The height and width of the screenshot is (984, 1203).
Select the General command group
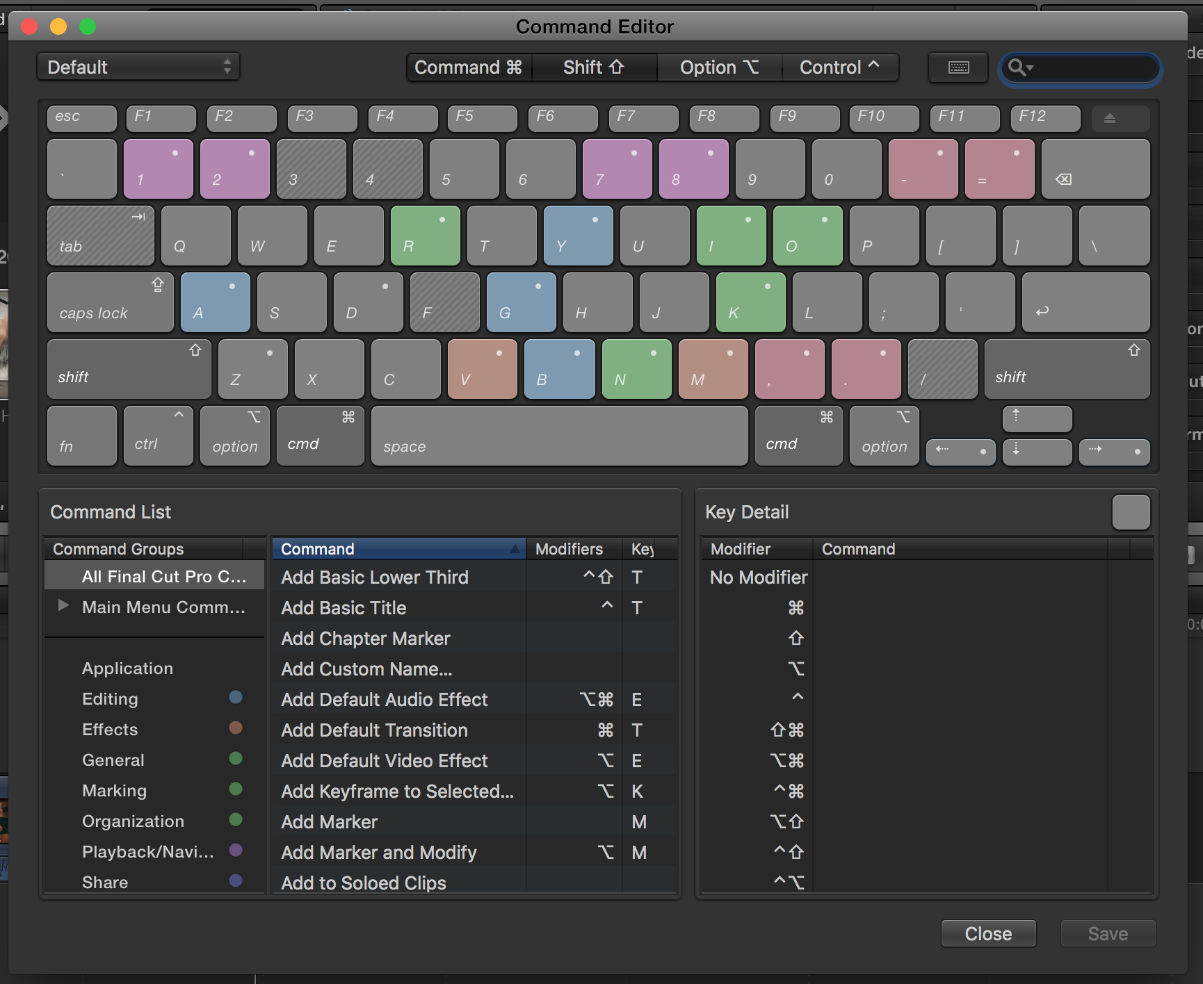pyautogui.click(x=154, y=760)
